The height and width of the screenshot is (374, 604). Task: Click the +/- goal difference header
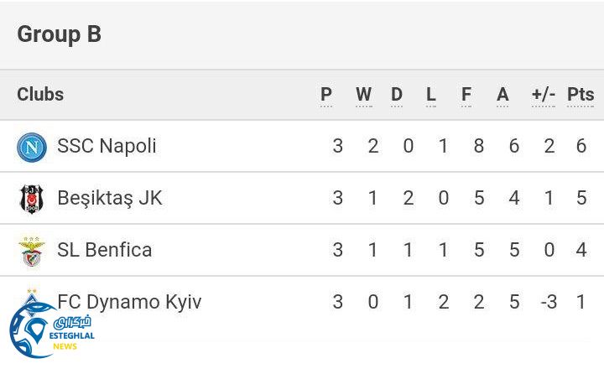pos(544,95)
